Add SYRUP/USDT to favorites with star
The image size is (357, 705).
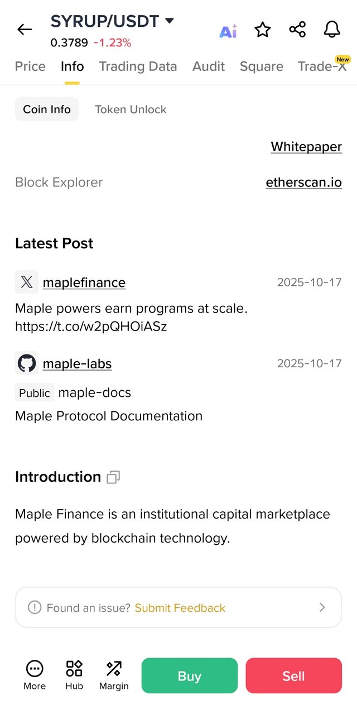coord(262,30)
